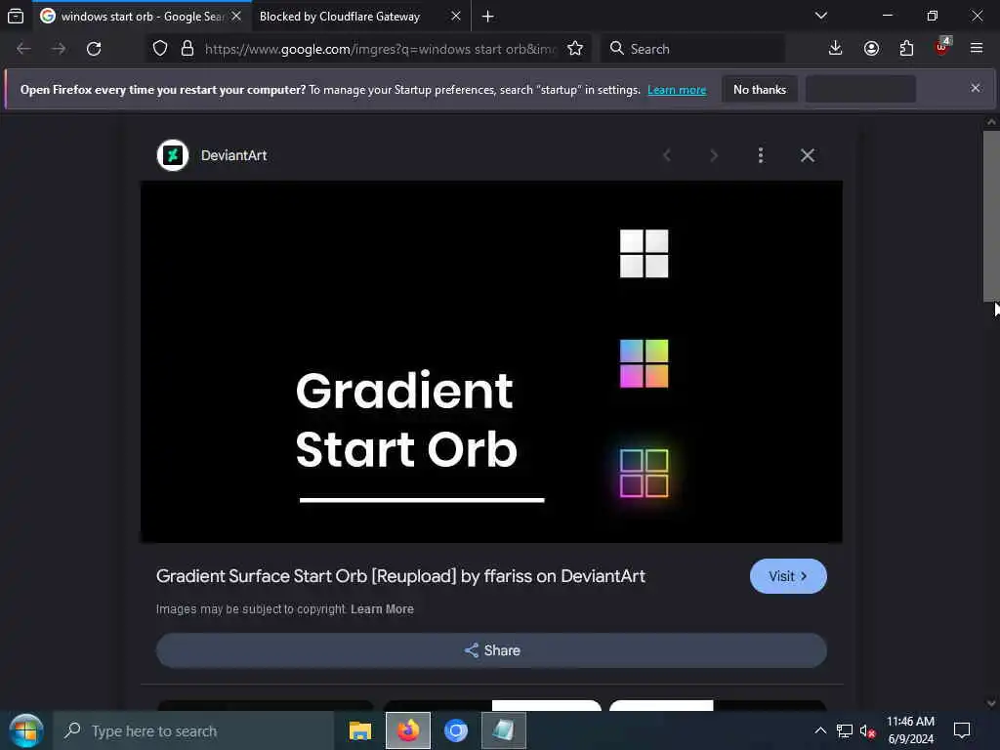Open a new tab with the plus button

pyautogui.click(x=488, y=17)
